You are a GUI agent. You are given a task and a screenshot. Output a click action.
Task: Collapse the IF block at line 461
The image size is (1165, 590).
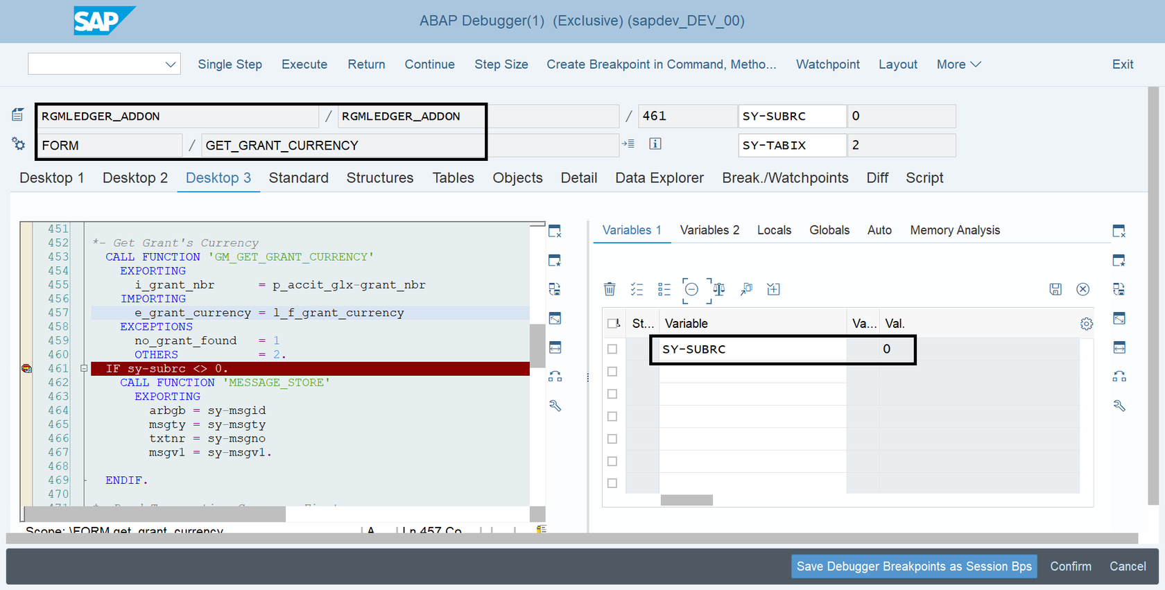click(x=84, y=369)
